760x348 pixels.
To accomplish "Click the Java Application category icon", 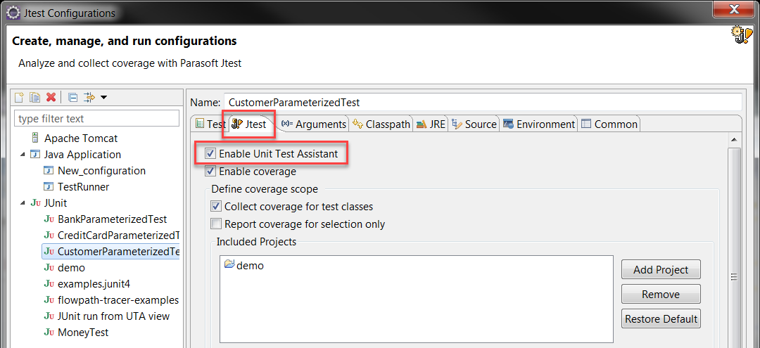I will click(35, 155).
